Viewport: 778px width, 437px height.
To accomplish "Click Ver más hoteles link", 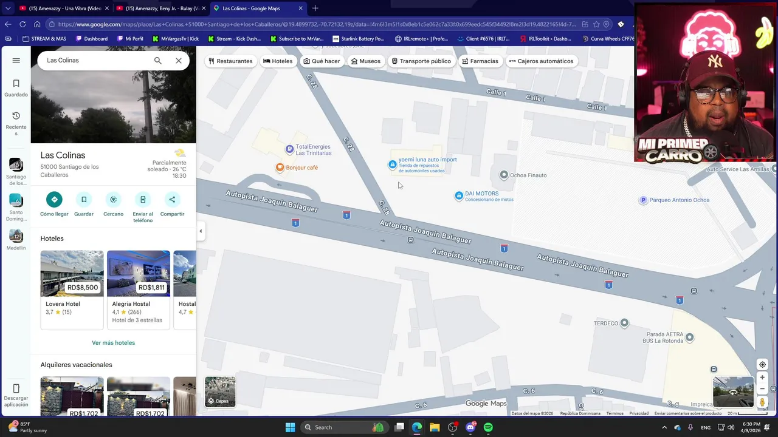I will 114,343.
